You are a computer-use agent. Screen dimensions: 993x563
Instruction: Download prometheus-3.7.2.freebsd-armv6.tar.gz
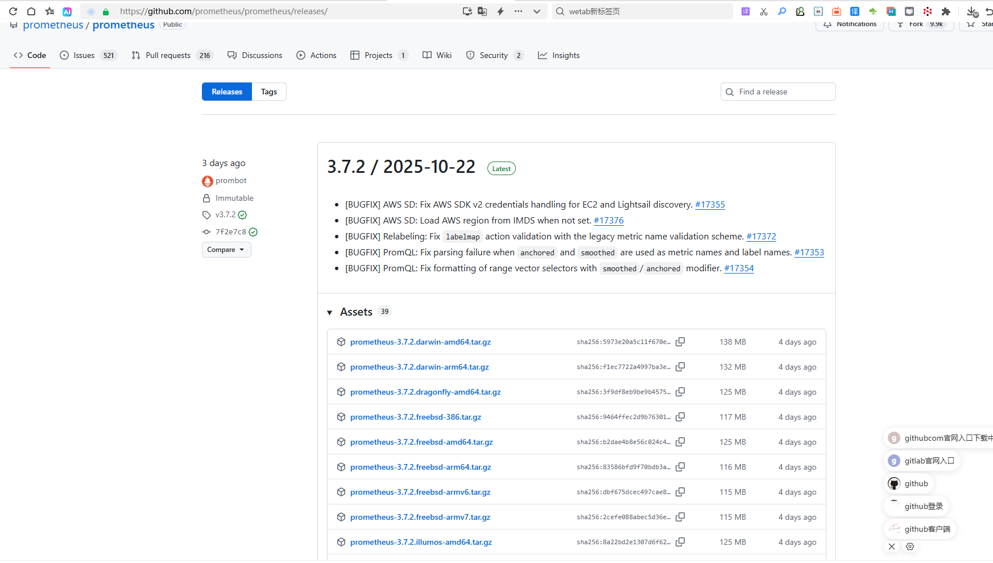coord(420,492)
